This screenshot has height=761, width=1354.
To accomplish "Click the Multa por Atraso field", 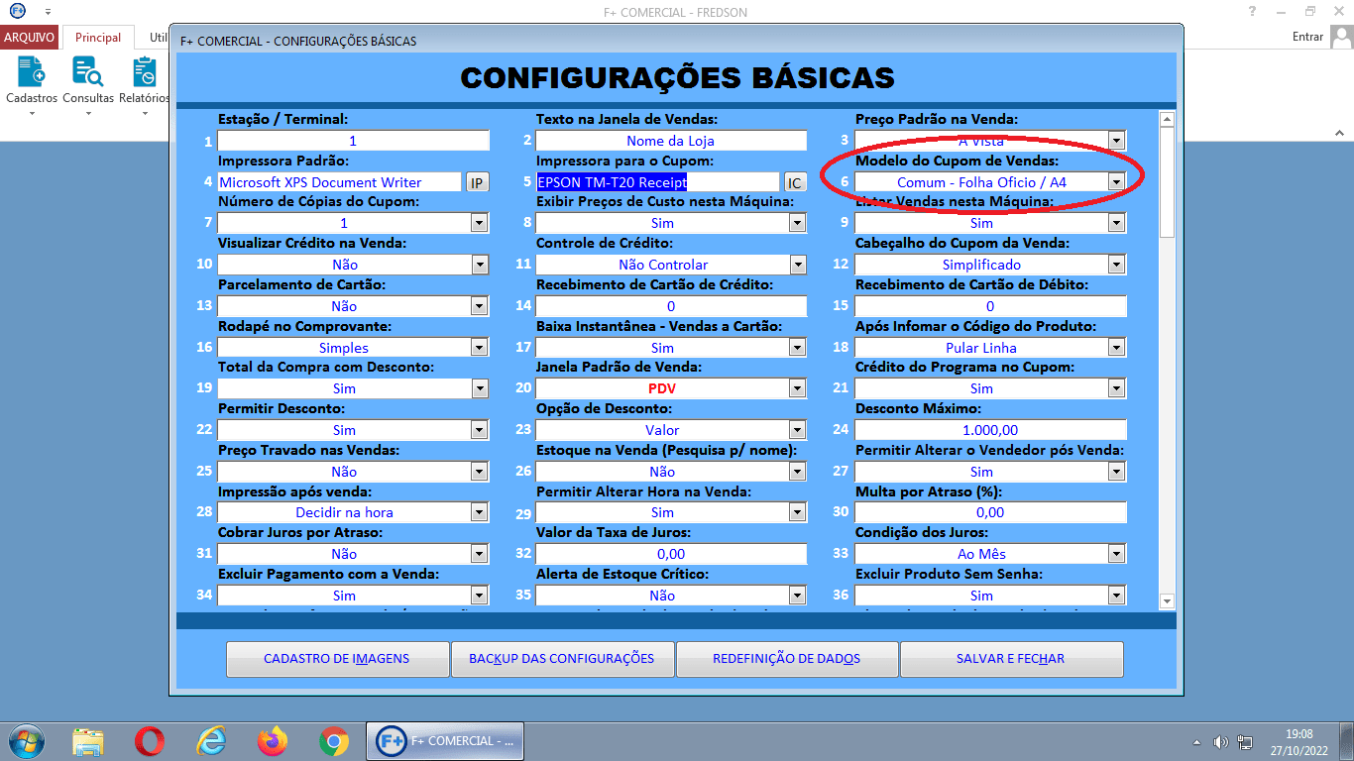I will point(990,512).
